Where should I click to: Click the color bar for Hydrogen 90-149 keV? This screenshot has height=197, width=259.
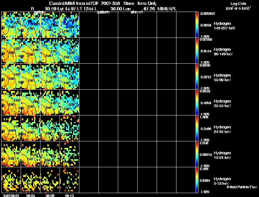(197, 51)
